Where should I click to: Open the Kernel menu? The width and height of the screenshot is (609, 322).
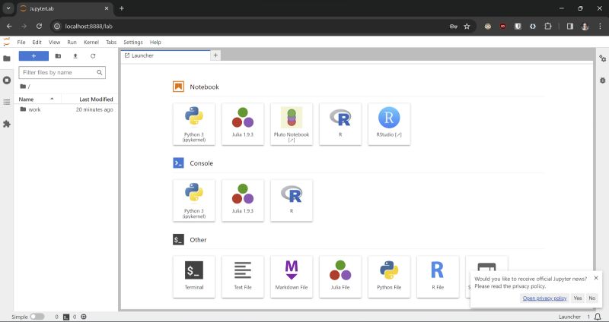[x=91, y=43]
